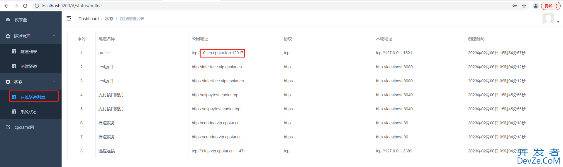Viewport: 563px width, 167px height.
Task: Click the browser back arrow
Action: (x=6, y=6)
